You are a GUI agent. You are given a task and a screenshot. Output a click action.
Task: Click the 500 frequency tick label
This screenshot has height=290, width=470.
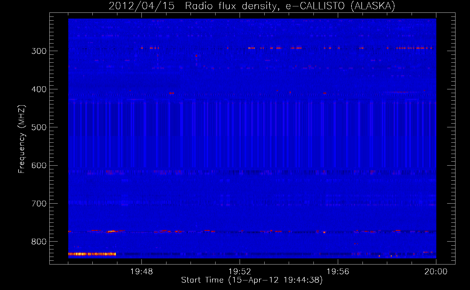tap(39, 127)
